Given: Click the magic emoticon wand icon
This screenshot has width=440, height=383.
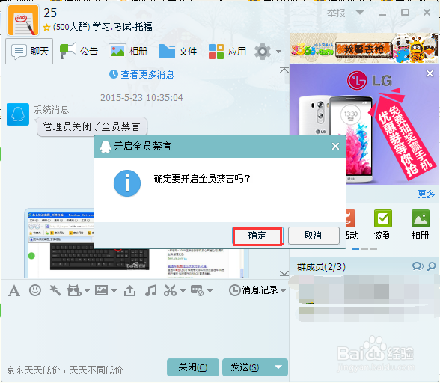Looking at the screenshot, I should tap(55, 290).
